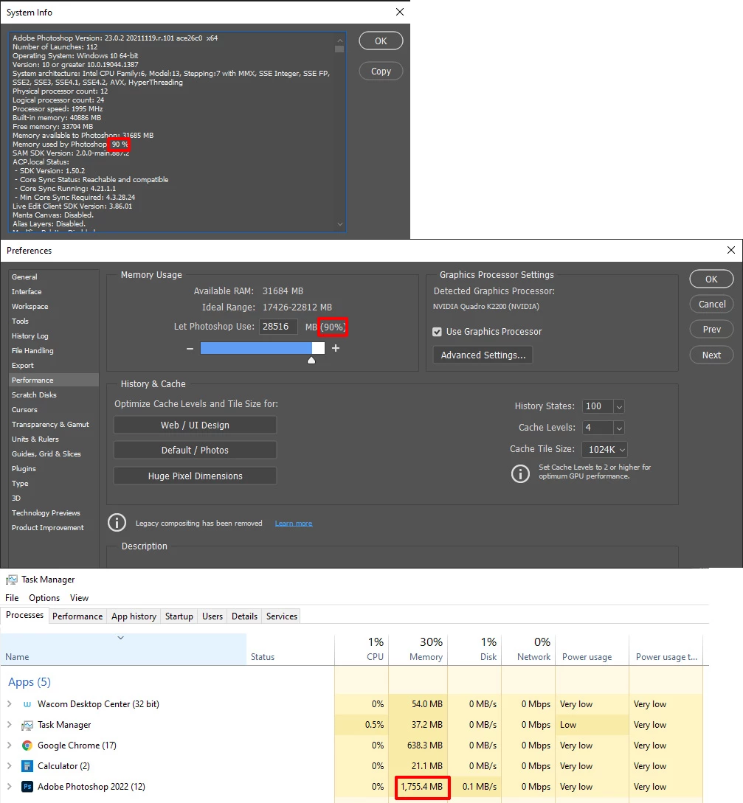Click the Task Manager title bar icon

[x=11, y=580]
